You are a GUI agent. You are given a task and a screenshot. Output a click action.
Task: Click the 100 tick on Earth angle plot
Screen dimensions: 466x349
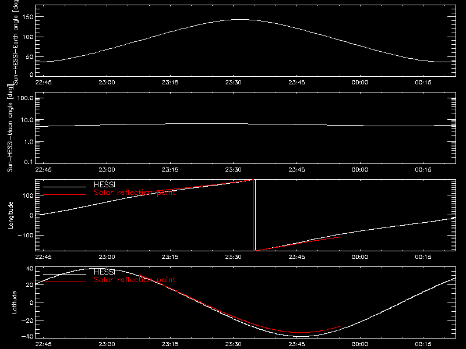click(28, 37)
